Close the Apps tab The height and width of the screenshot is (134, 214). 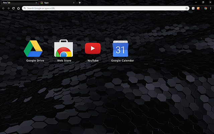(x=74, y=3)
